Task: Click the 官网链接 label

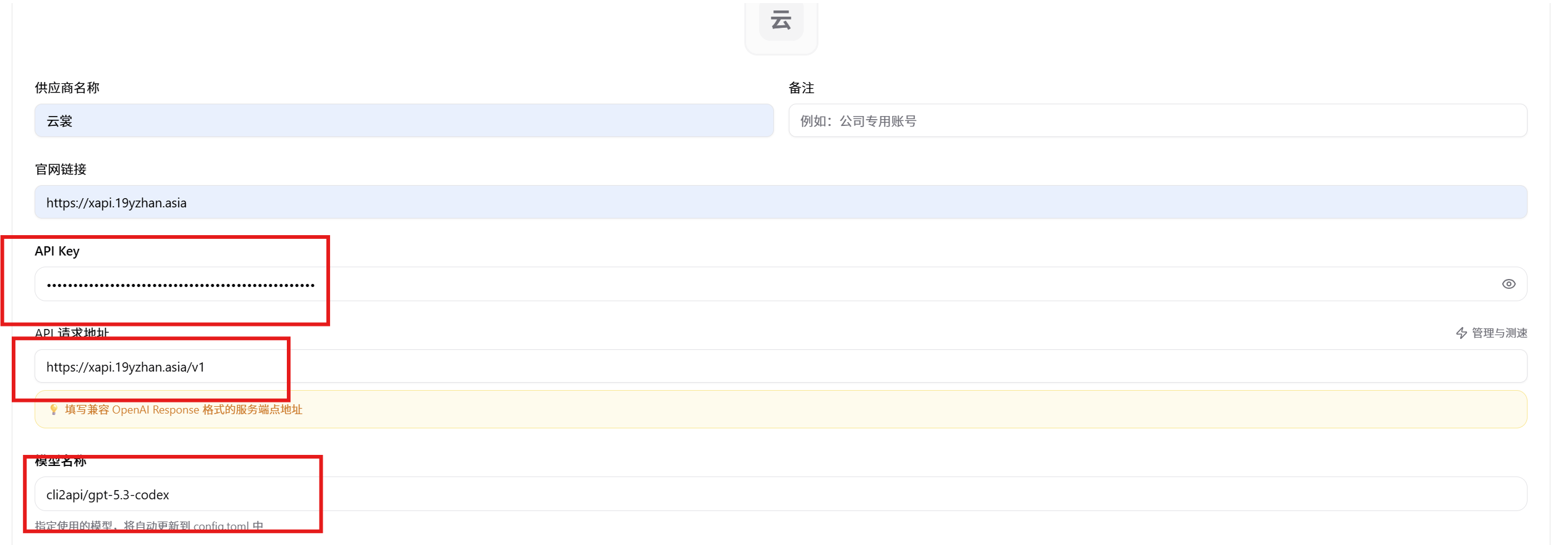Action: [x=61, y=169]
